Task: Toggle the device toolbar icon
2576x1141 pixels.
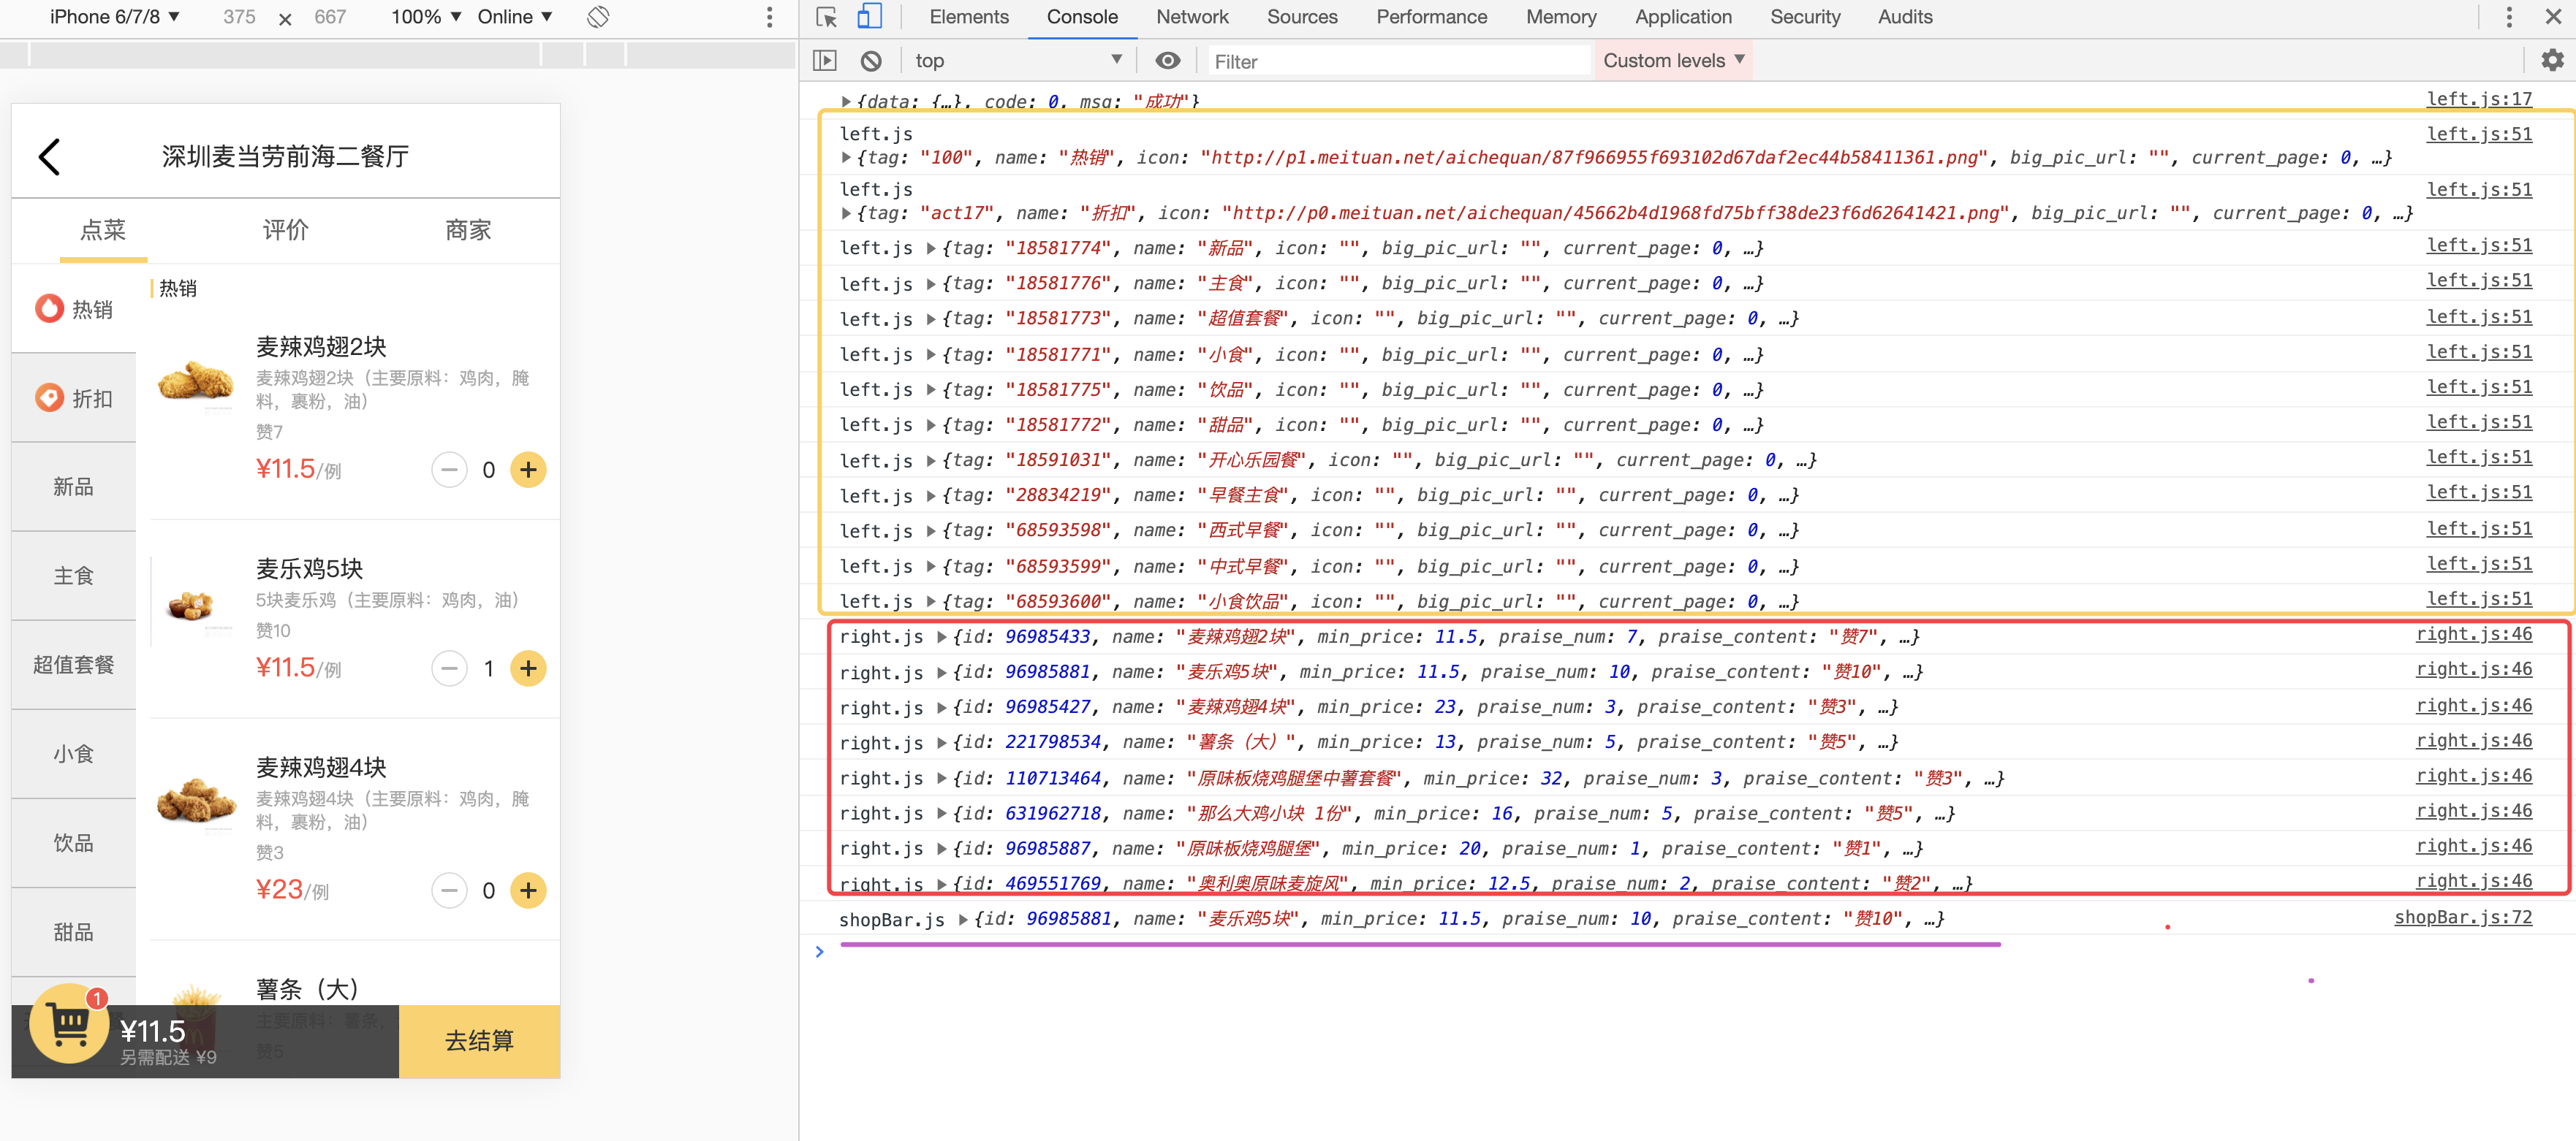Action: pos(869,17)
